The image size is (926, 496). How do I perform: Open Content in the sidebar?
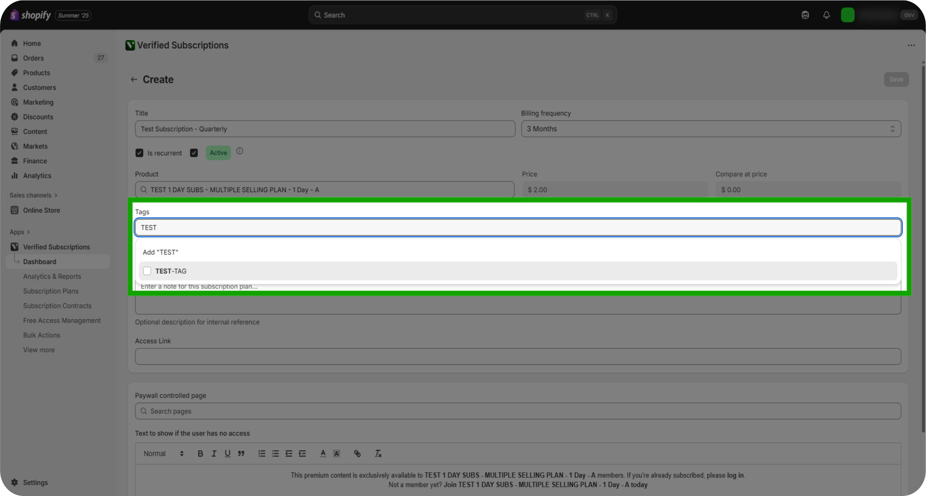35,132
